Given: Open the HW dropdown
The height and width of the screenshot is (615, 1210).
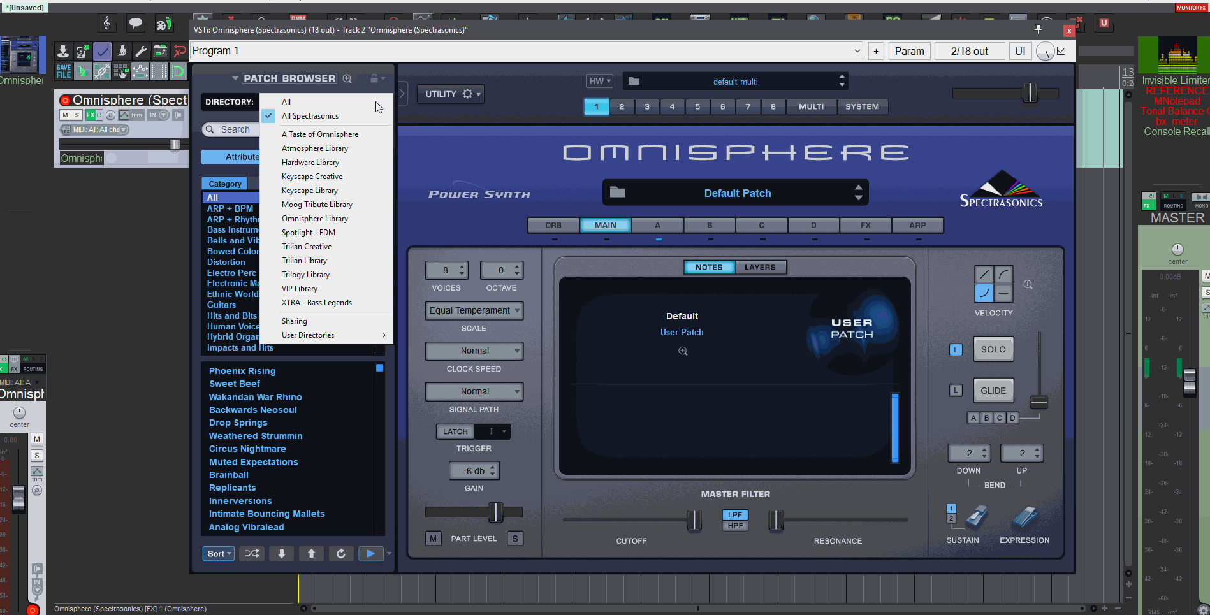Looking at the screenshot, I should pos(600,81).
